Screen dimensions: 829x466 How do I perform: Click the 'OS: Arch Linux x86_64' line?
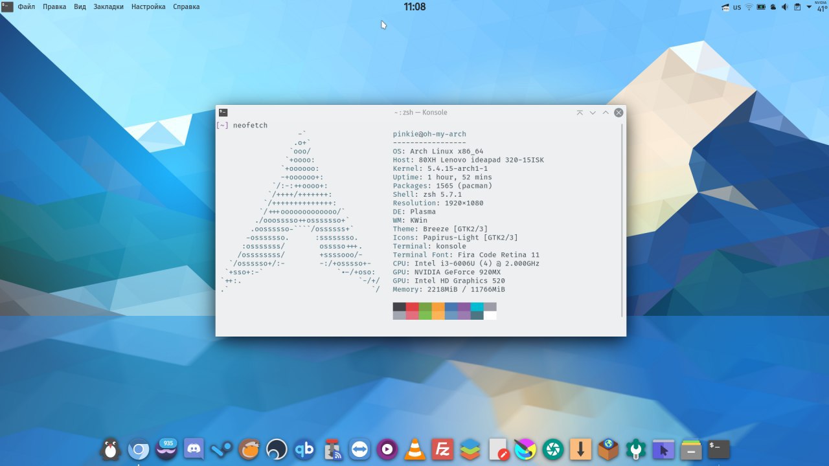[x=438, y=151]
